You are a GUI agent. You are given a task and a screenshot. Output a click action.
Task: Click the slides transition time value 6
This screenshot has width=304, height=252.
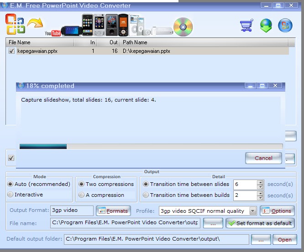click(x=245, y=185)
